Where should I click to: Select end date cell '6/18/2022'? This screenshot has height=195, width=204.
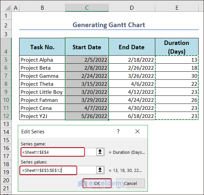[132, 116]
